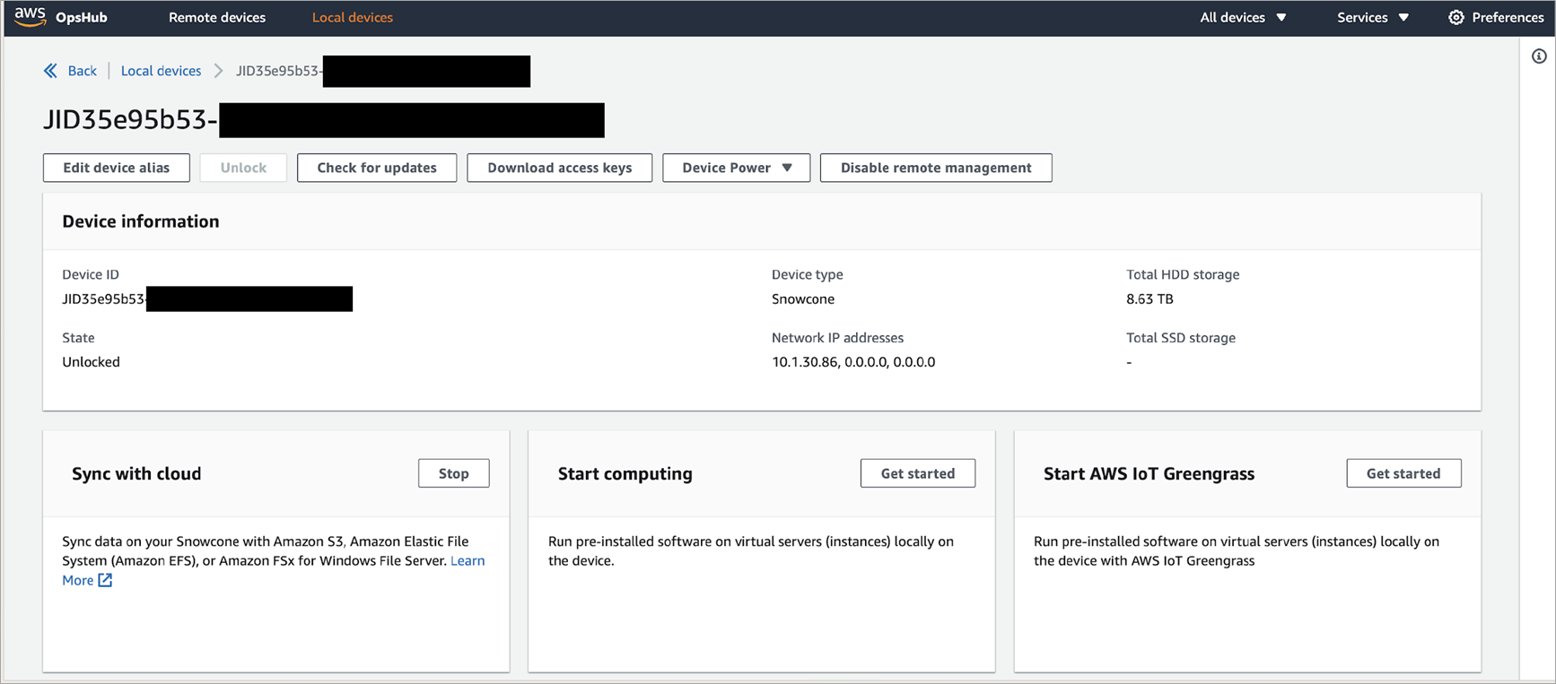Click the Network IP addresses label
The height and width of the screenshot is (684, 1556).
tap(838, 338)
